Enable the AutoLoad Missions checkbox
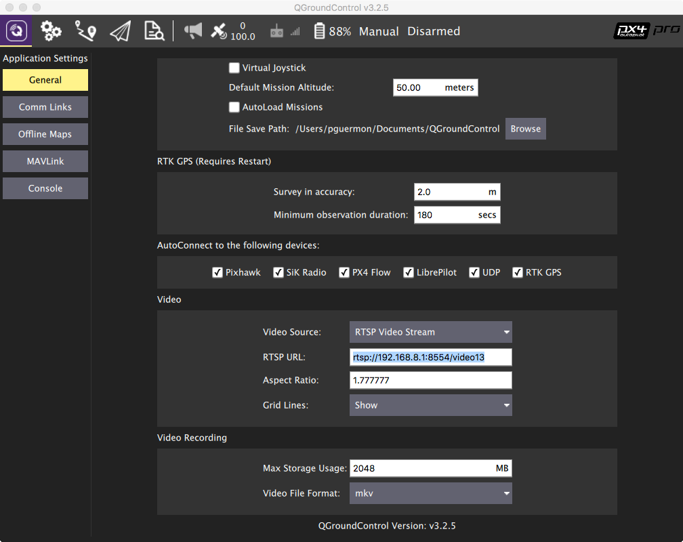Viewport: 683px width, 542px height. (234, 107)
